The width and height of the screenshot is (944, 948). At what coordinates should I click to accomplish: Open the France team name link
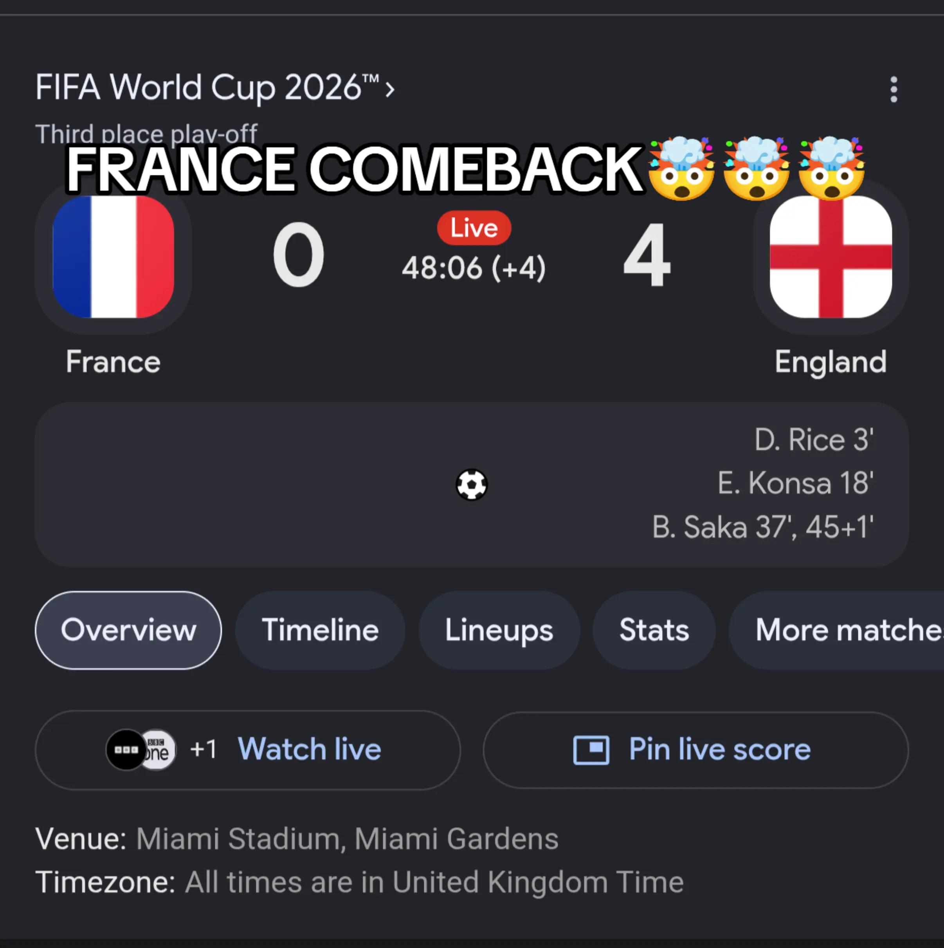point(113,362)
